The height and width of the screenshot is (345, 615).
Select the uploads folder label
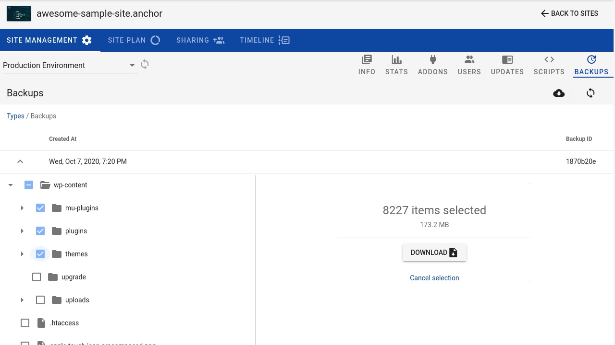77,300
